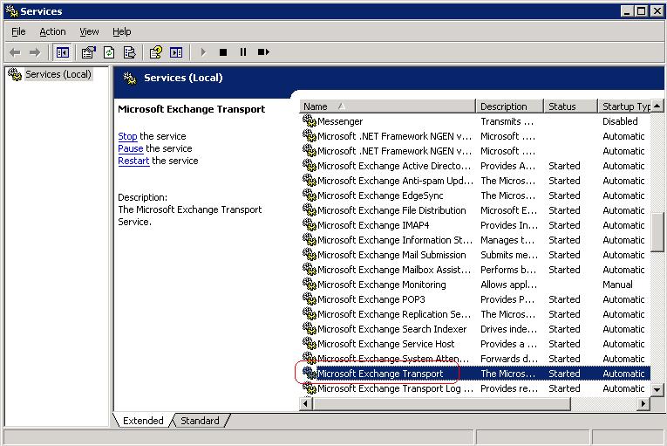The width and height of the screenshot is (667, 446).
Task: Click the Start Service play icon
Action: pos(203,52)
